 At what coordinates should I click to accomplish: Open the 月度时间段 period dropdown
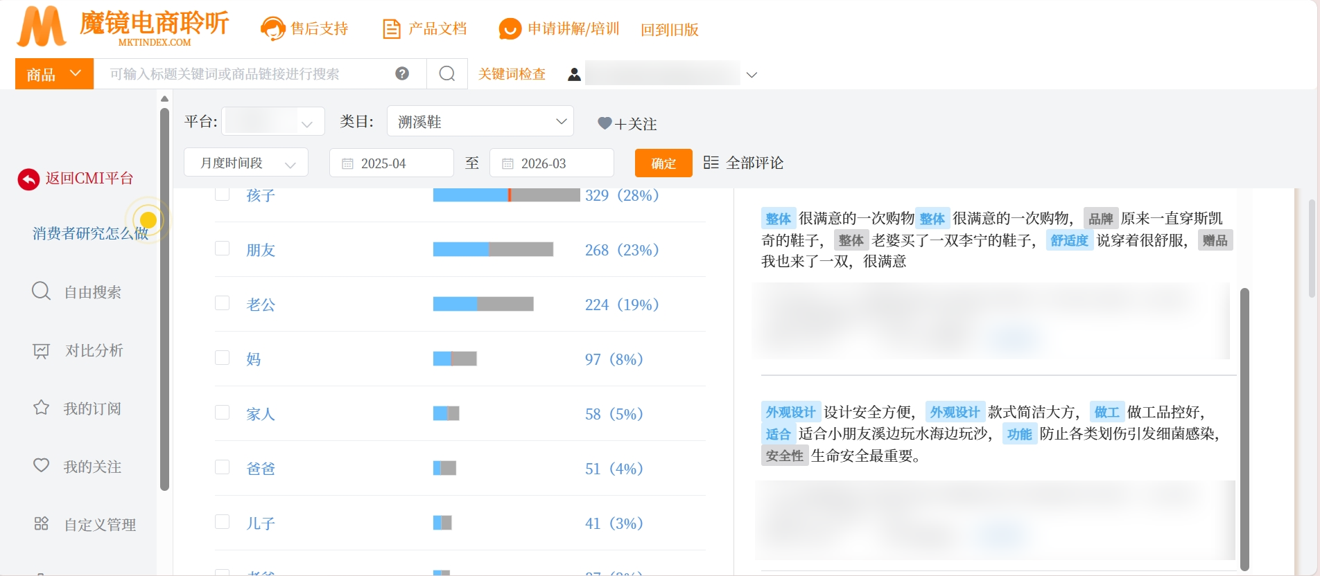246,163
